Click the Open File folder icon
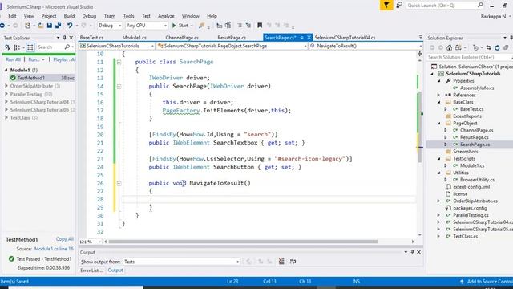 [x=41, y=25]
